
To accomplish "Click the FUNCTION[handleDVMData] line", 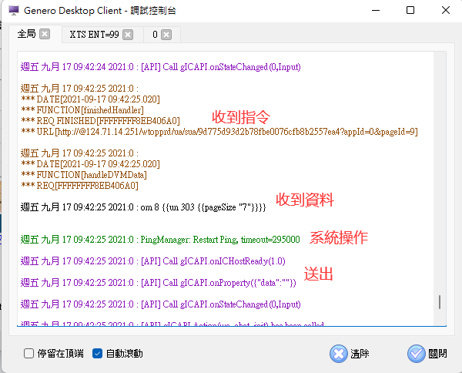I will click(x=84, y=175).
